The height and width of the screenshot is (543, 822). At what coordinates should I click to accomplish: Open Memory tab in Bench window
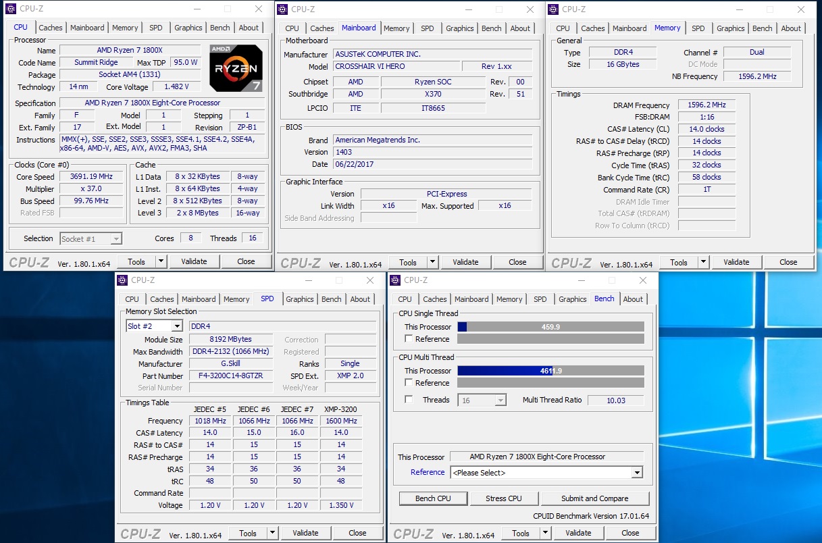click(509, 299)
